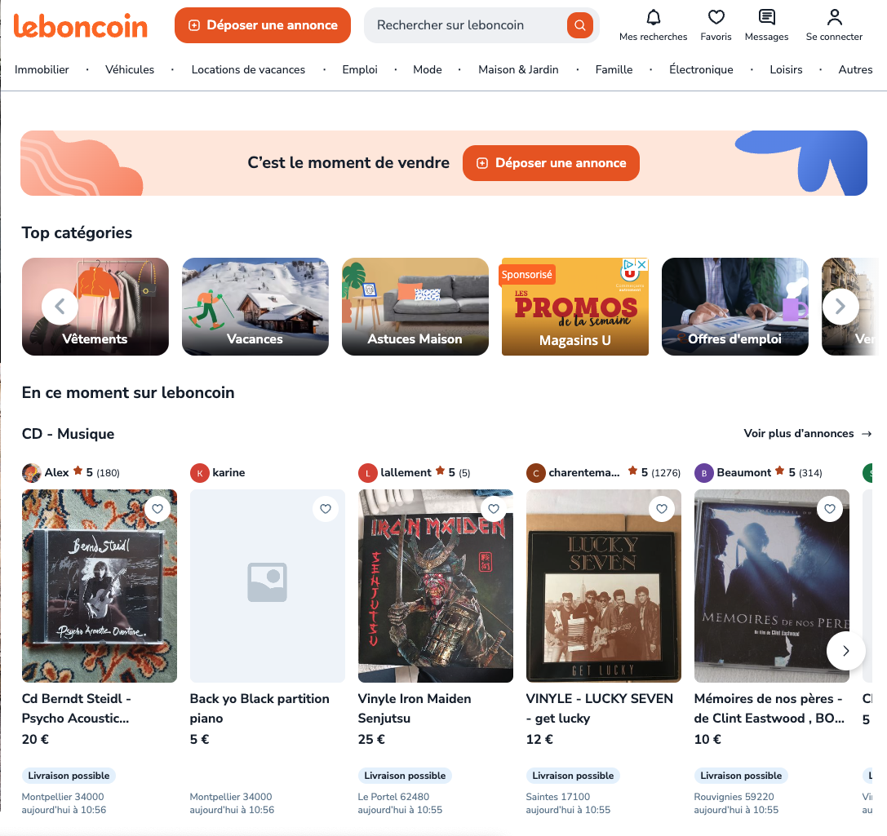Click the leboncoin logo
887x836 pixels.
tap(80, 25)
